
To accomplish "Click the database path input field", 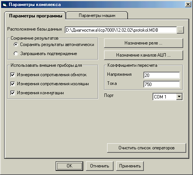I will [x=121, y=30].
